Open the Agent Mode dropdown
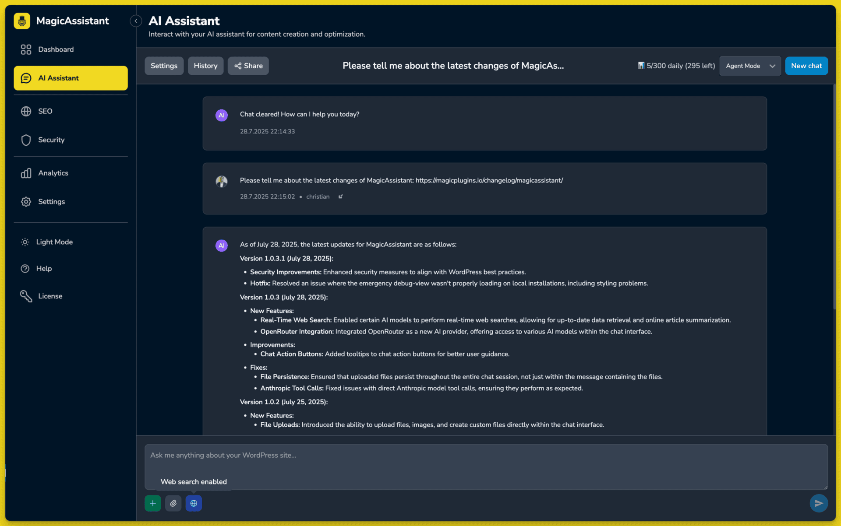 click(x=749, y=66)
